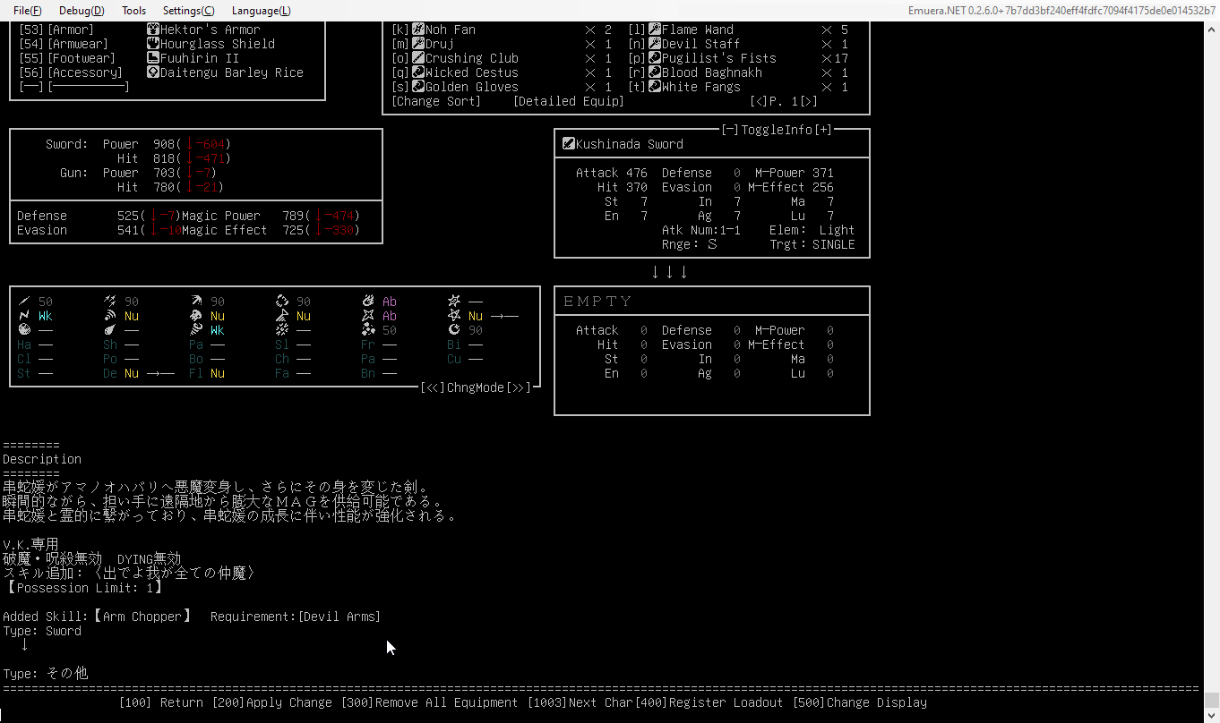Viewport: 1220px width, 723px height.
Task: Click the Pugilist's Fists icon
Action: tap(655, 58)
